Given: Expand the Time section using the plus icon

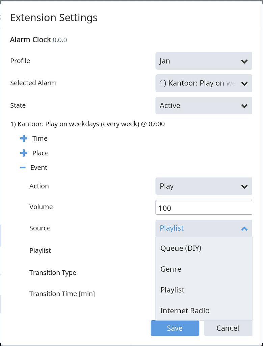Looking at the screenshot, I should 23,138.
